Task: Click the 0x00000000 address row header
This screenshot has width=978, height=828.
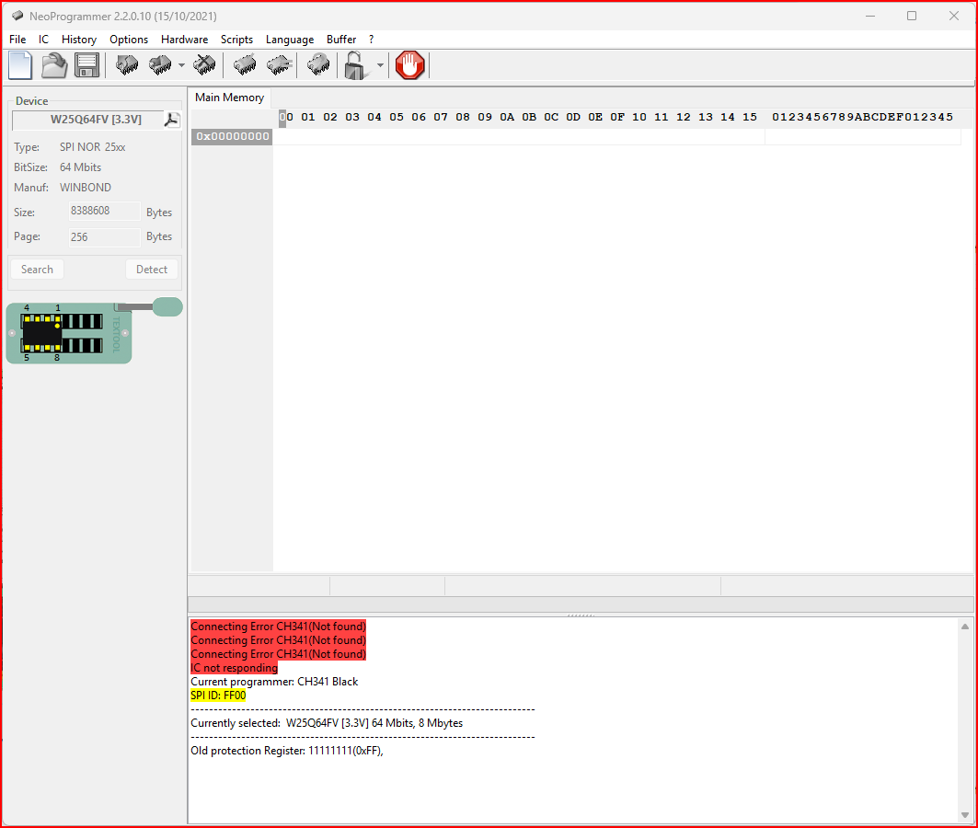Action: tap(232, 137)
